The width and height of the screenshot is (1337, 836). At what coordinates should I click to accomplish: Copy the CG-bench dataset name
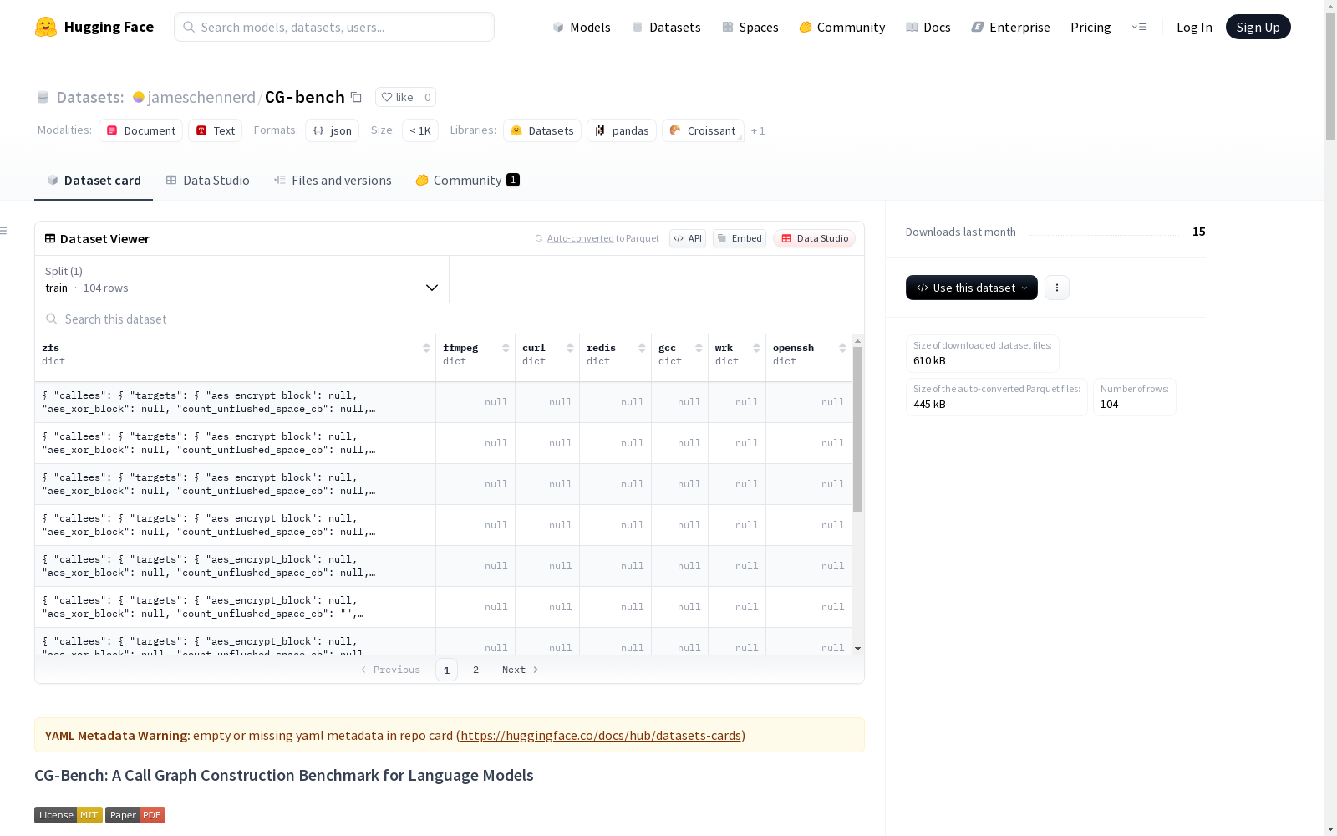356,97
